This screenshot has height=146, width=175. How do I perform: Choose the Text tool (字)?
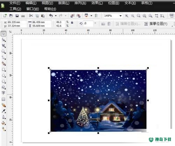(3, 93)
